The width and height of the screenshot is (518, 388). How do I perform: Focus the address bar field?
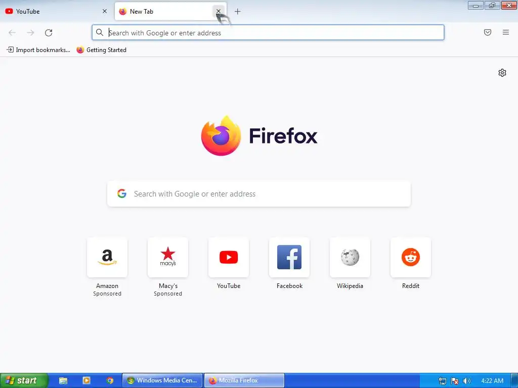(268, 33)
